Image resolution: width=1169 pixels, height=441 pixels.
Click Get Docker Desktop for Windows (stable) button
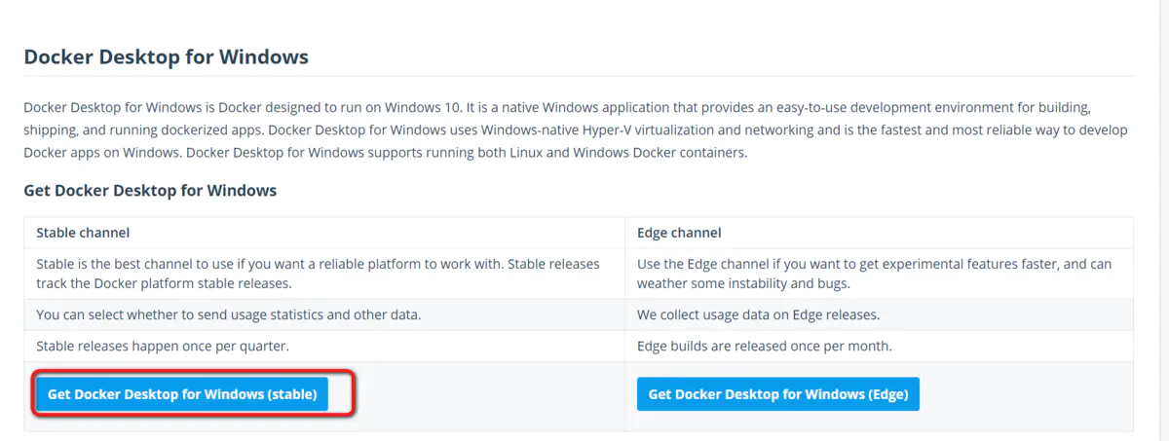(182, 394)
